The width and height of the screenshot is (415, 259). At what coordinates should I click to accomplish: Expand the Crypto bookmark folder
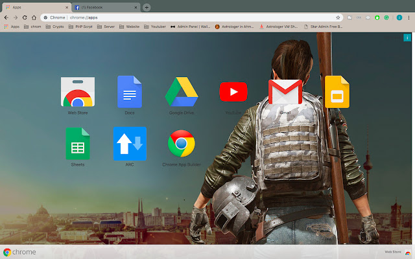coord(54,27)
